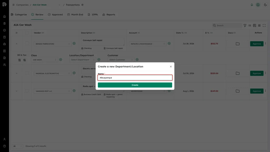
Task: Click the table view icon
Action: click(x=254, y=26)
